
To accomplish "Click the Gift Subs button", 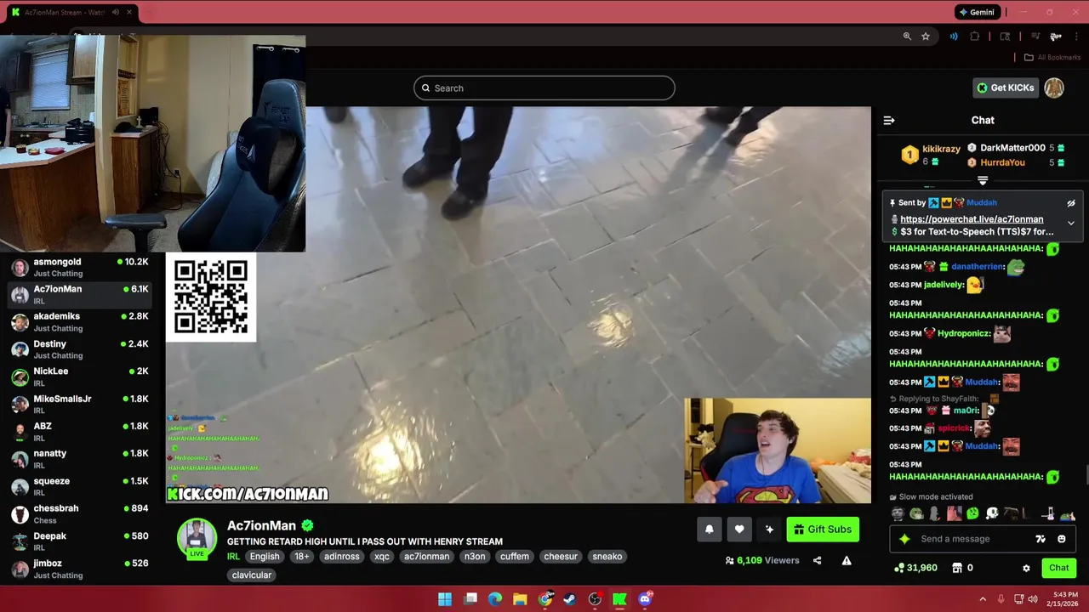I will tap(823, 530).
